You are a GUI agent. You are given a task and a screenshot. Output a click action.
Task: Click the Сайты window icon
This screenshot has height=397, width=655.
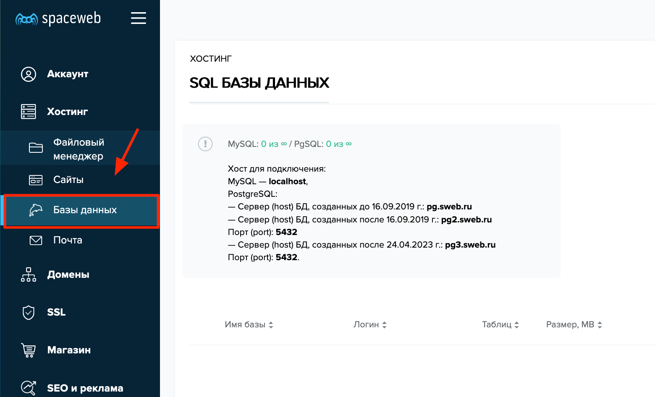(x=36, y=180)
